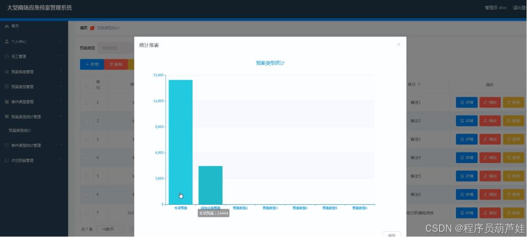Toggle the select-all header checkbox
This screenshot has height=237, width=527.
[x=87, y=85]
